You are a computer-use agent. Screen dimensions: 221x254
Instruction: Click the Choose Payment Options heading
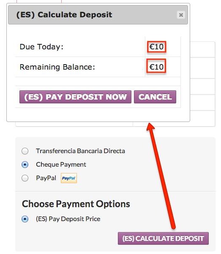coord(76,204)
